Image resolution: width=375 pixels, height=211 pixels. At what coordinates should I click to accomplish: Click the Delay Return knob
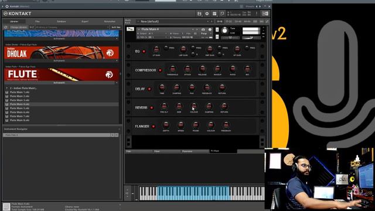point(222,87)
